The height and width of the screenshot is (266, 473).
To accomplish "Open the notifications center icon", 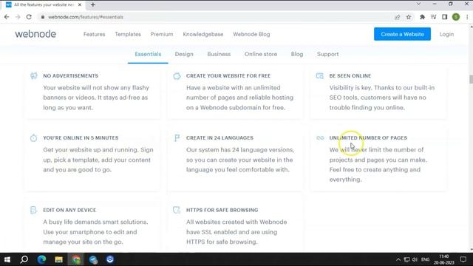I will click(463, 259).
